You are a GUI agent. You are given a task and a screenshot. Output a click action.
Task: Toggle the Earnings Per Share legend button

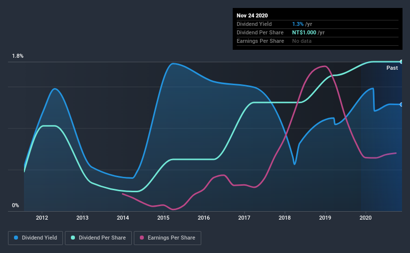[167, 238]
